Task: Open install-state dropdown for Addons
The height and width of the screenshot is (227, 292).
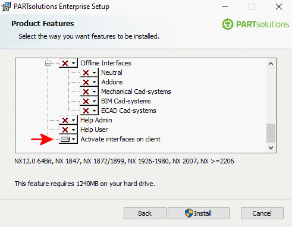Action: (x=89, y=82)
